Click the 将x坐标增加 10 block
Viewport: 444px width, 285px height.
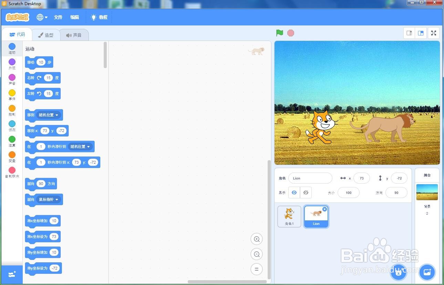coord(43,221)
